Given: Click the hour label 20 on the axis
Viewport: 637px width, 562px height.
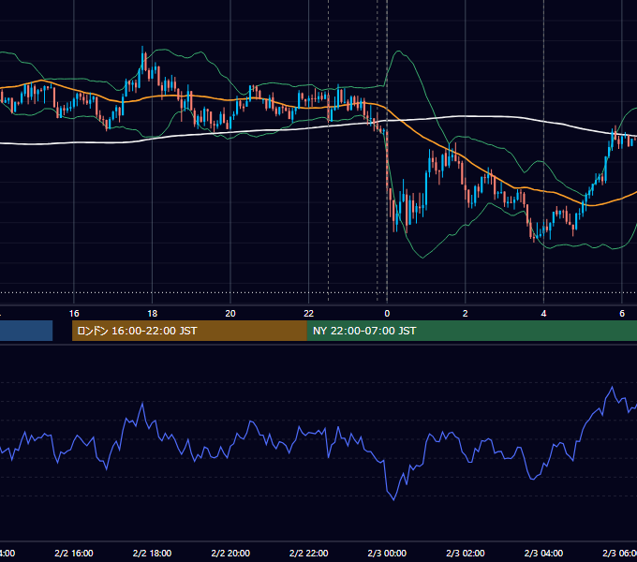Looking at the screenshot, I should point(230,314).
